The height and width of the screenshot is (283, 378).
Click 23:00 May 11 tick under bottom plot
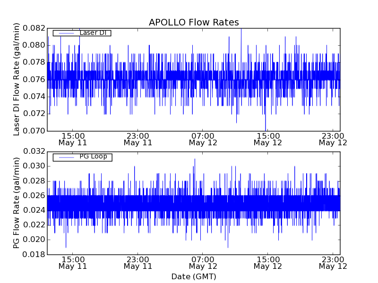point(137,263)
